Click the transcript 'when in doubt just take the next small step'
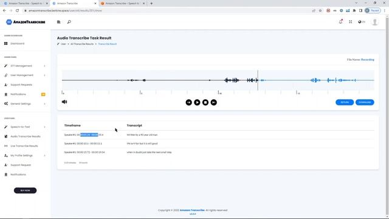 [x=149, y=152]
